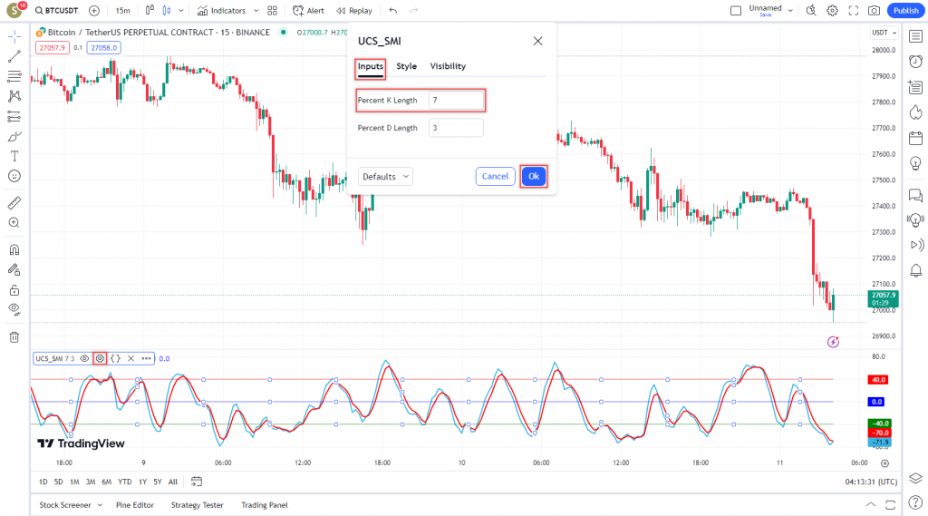Open the chat panel icon
Screen dimensions: 928x516
915,195
